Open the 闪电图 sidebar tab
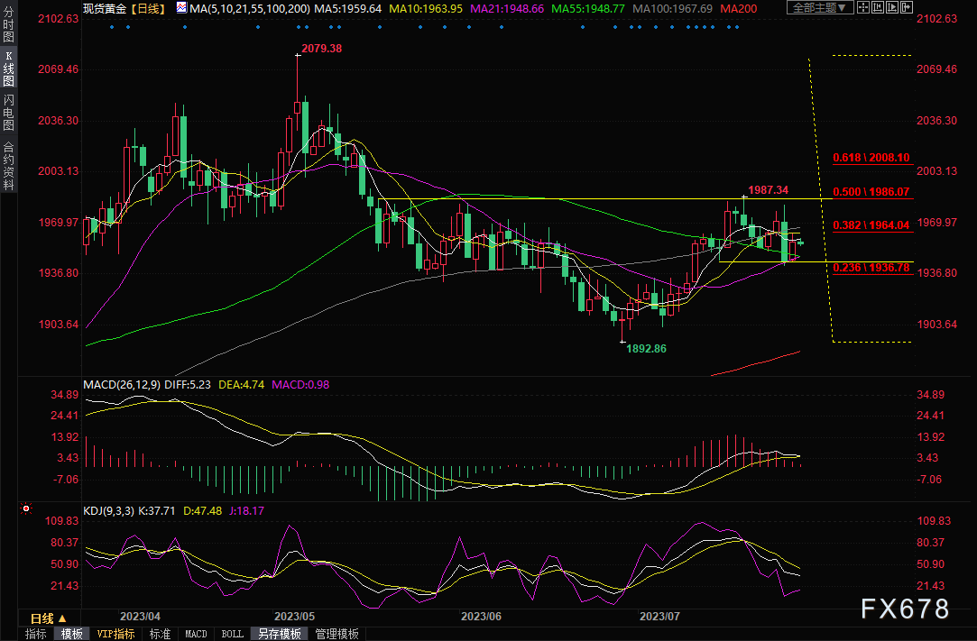The height and width of the screenshot is (641, 977). tap(8, 113)
